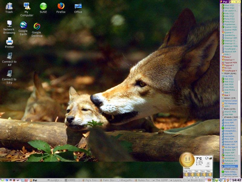Collapse the Work contact group
This screenshot has height=182, width=242.
tap(222, 109)
